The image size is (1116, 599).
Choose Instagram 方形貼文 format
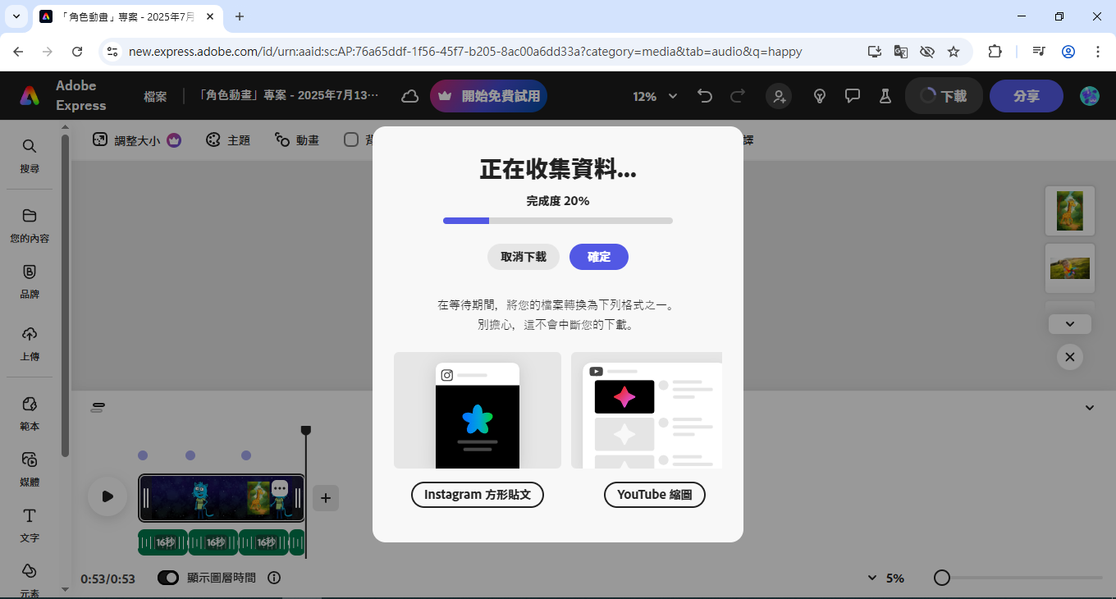click(477, 494)
